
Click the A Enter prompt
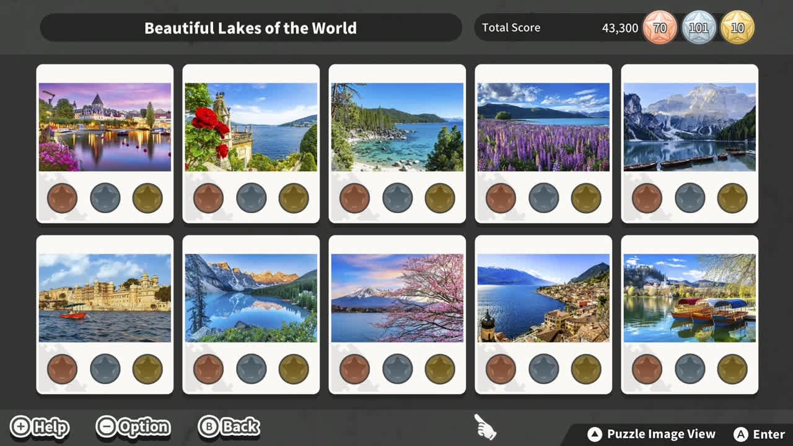pyautogui.click(x=759, y=434)
